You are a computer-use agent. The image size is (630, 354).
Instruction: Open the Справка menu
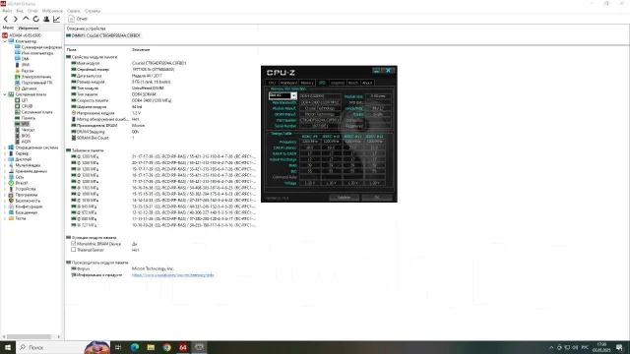pyautogui.click(x=93, y=11)
